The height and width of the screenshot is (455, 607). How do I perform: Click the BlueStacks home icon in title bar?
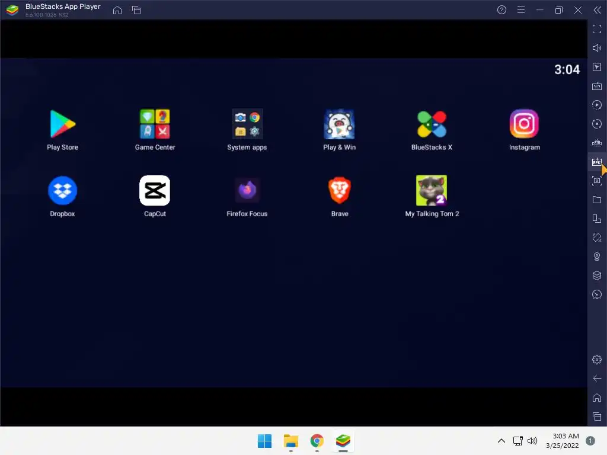(117, 10)
